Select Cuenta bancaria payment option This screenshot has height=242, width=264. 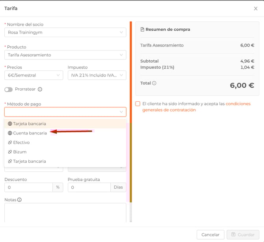[x=30, y=133]
